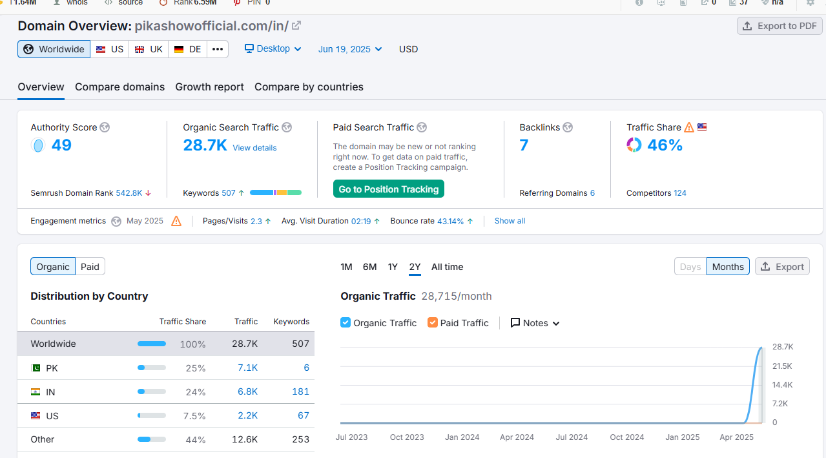
Task: Click the chart Export button
Action: (782, 267)
